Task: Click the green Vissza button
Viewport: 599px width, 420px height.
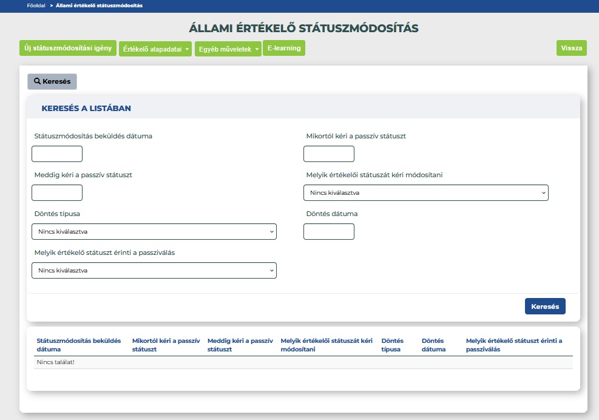Action: coord(572,48)
